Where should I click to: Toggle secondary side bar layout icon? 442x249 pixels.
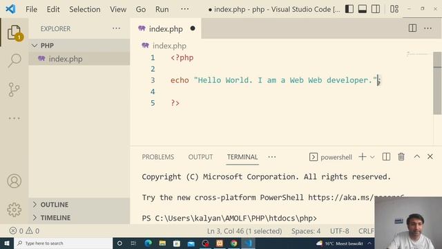click(x=376, y=9)
